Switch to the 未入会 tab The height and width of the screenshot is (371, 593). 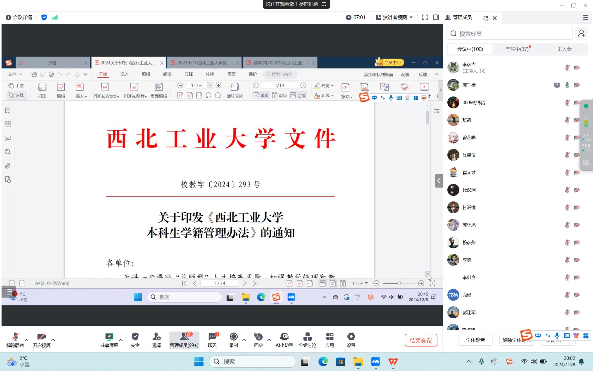tap(564, 49)
